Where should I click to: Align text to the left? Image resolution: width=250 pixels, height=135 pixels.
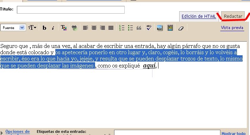click(86, 28)
